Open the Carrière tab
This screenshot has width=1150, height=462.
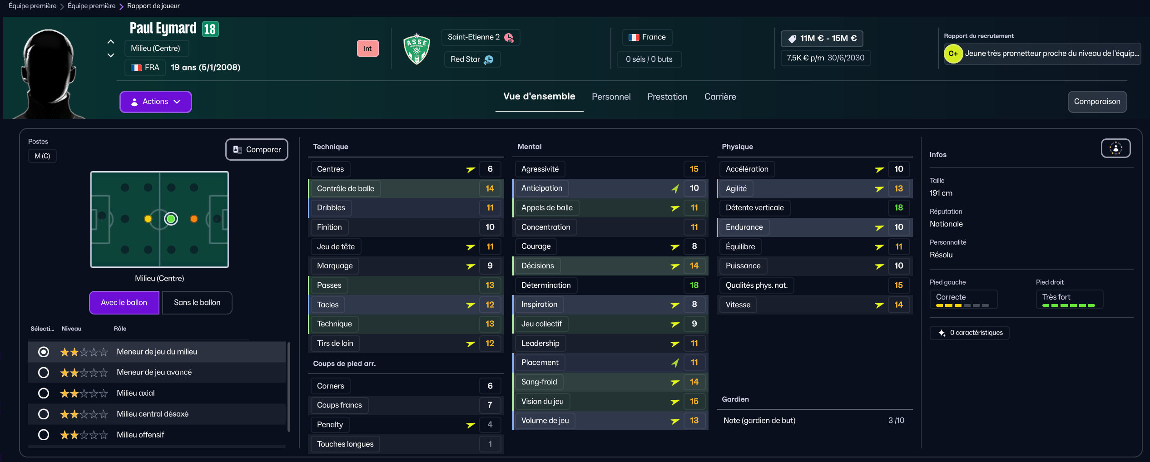[x=720, y=97]
